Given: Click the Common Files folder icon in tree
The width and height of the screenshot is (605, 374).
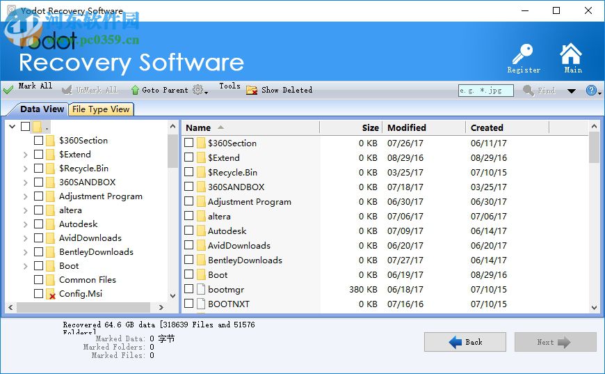Looking at the screenshot, I should click(50, 280).
